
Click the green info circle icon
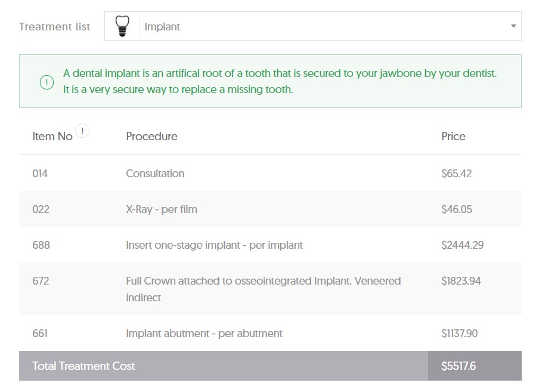[x=47, y=82]
